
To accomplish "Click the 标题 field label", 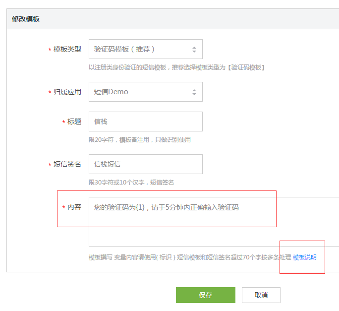I will 74,122.
